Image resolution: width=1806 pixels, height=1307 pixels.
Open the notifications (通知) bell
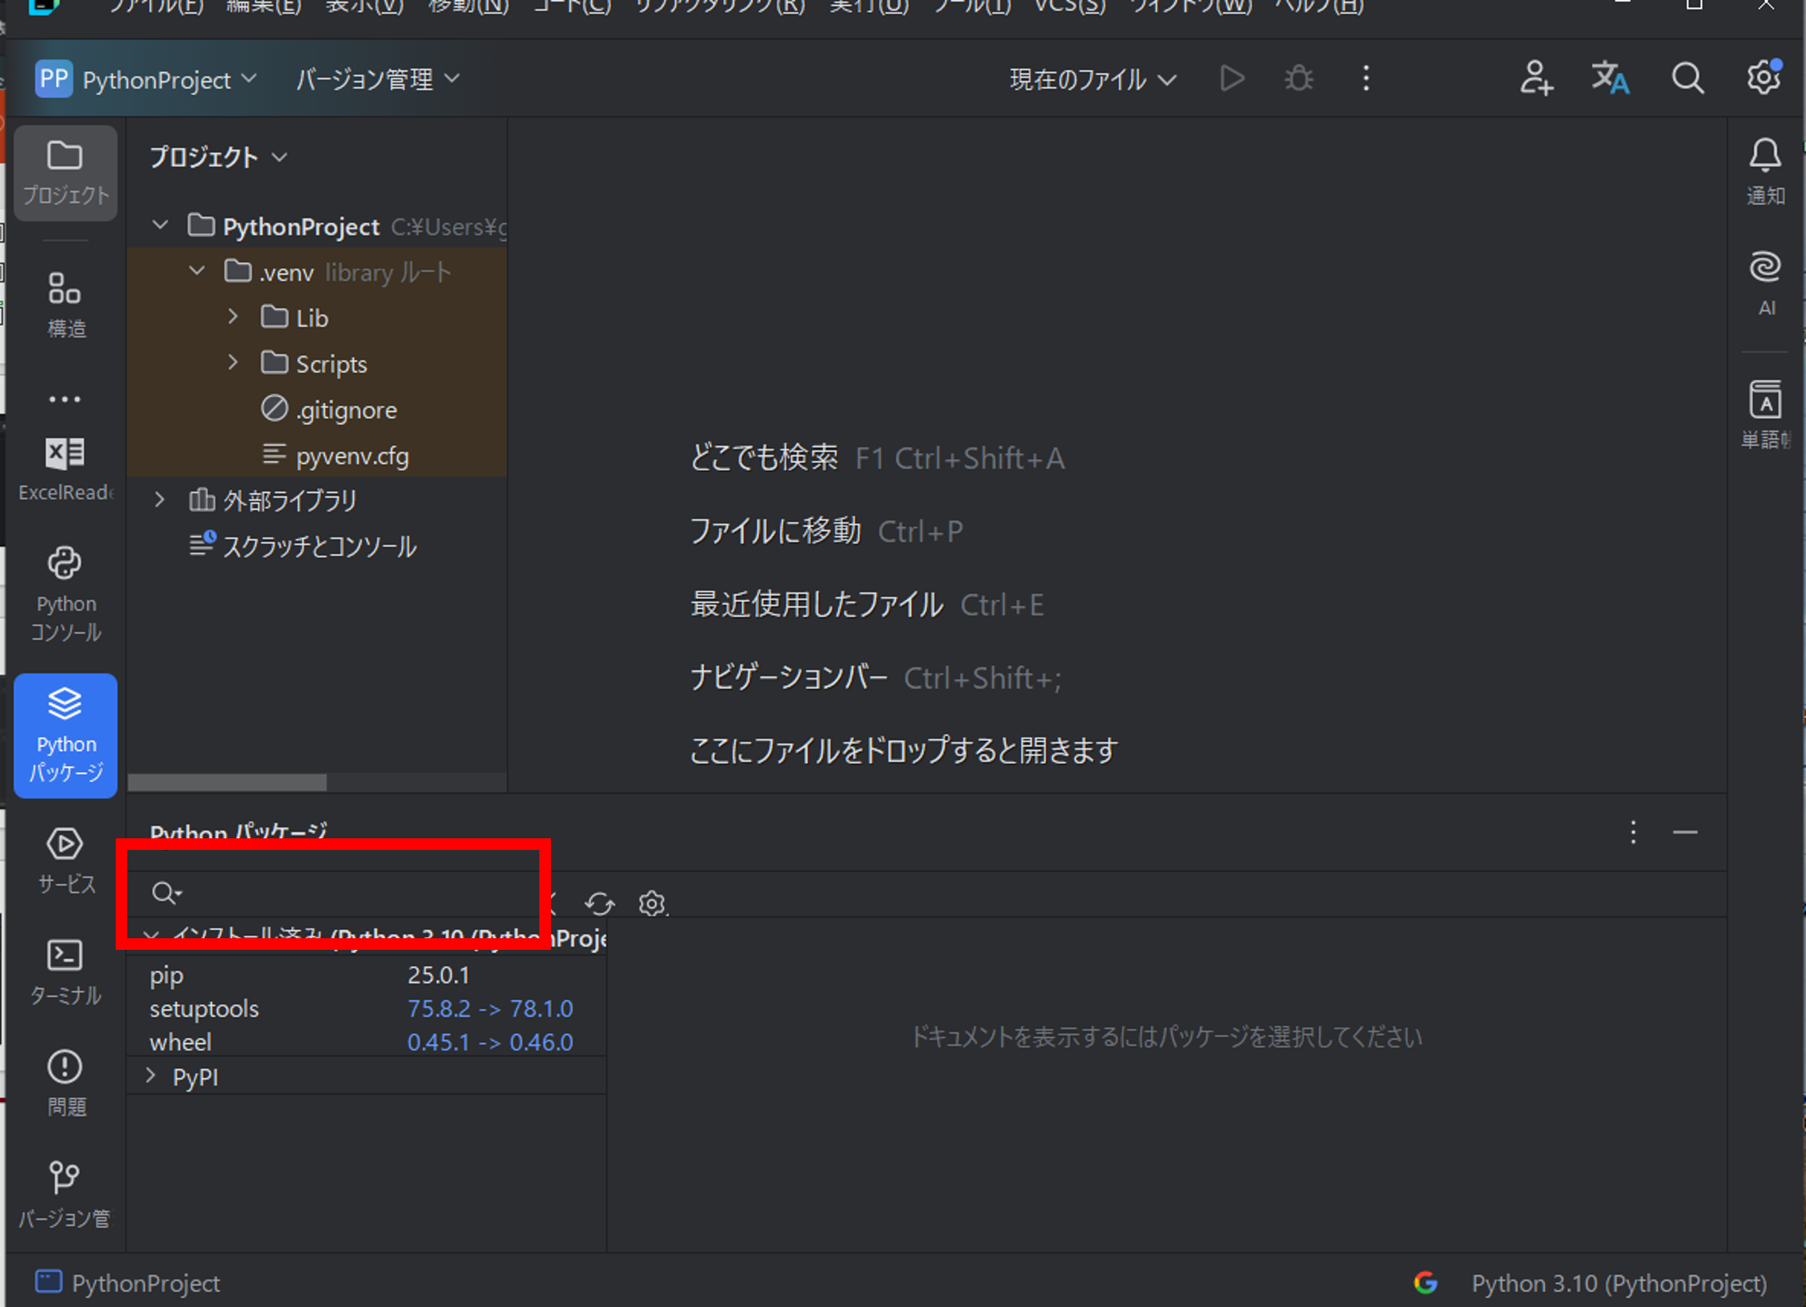coord(1764,166)
